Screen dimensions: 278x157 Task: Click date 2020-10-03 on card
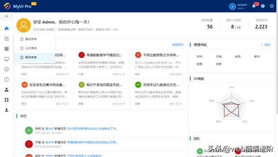[62, 104]
